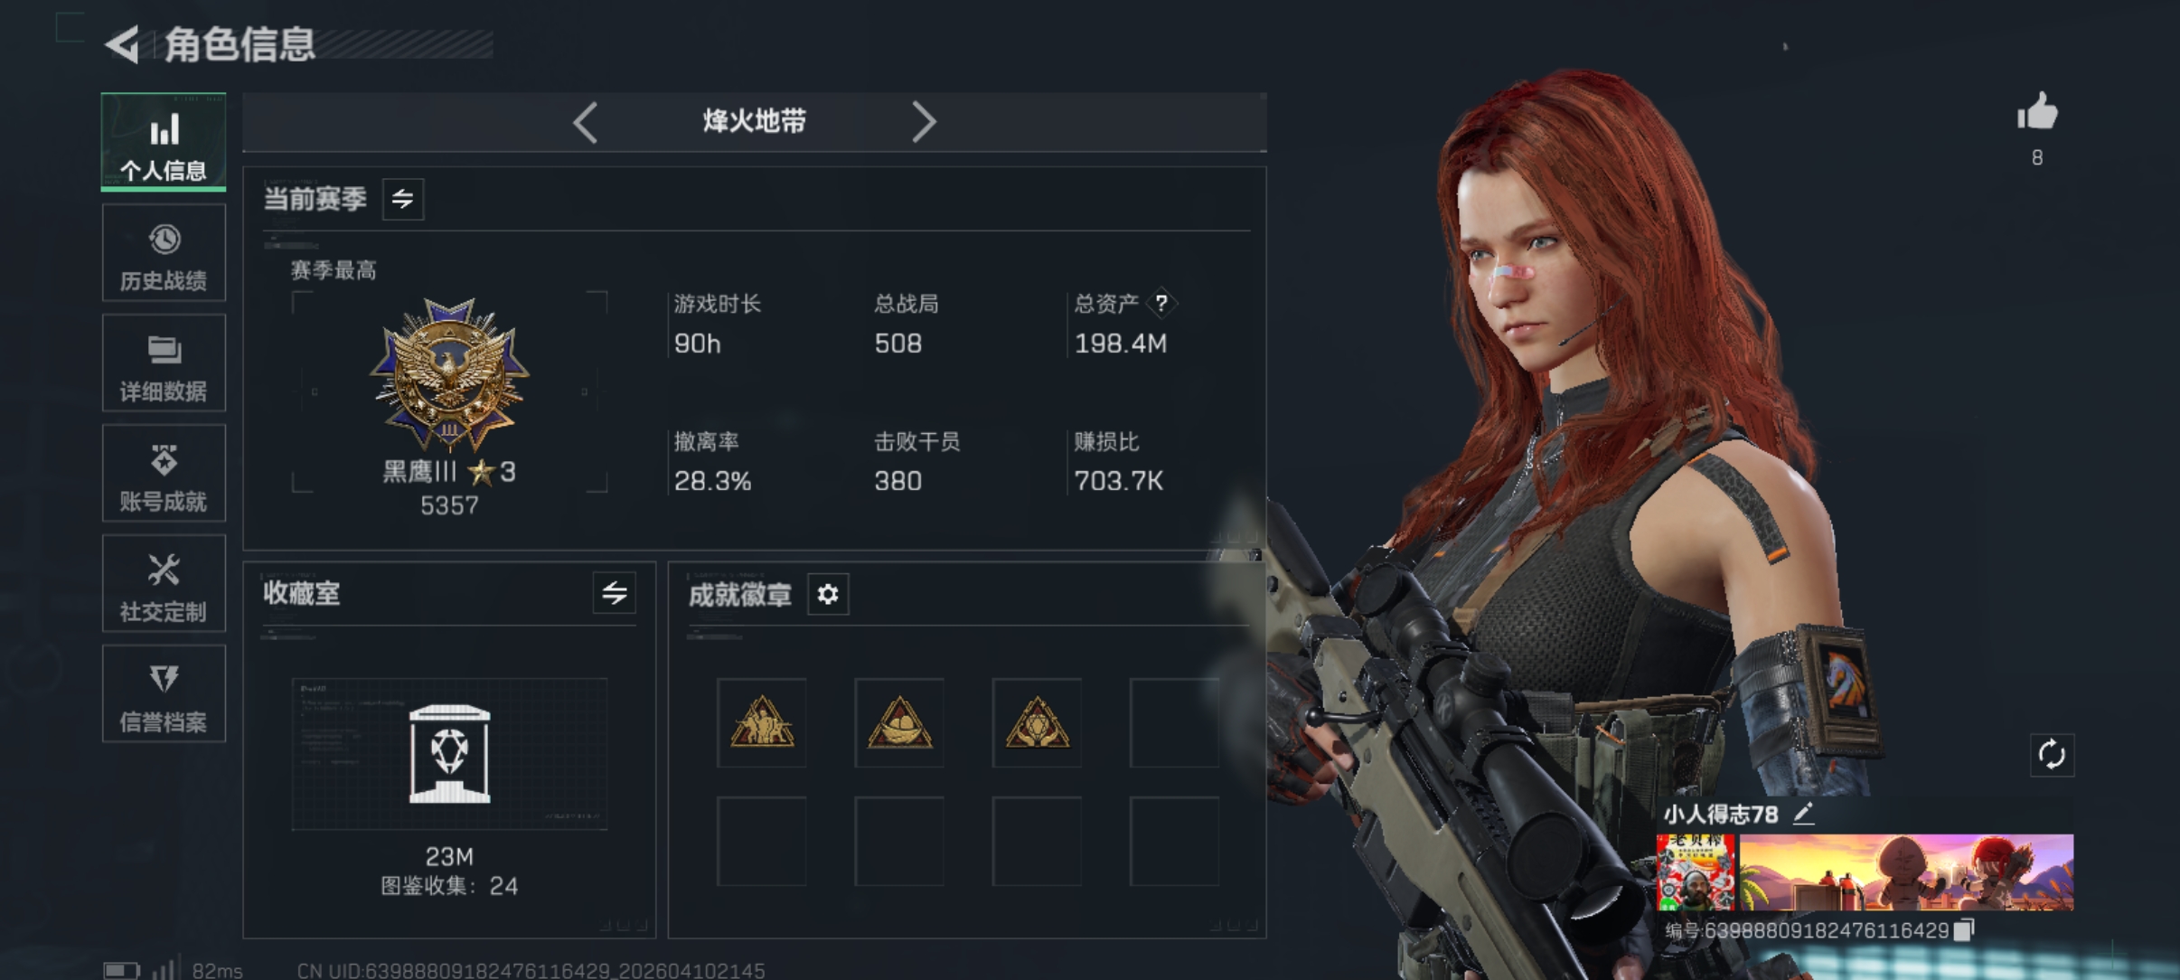
Task: Open the 信誉档案 reputation tab
Action: coord(164,694)
